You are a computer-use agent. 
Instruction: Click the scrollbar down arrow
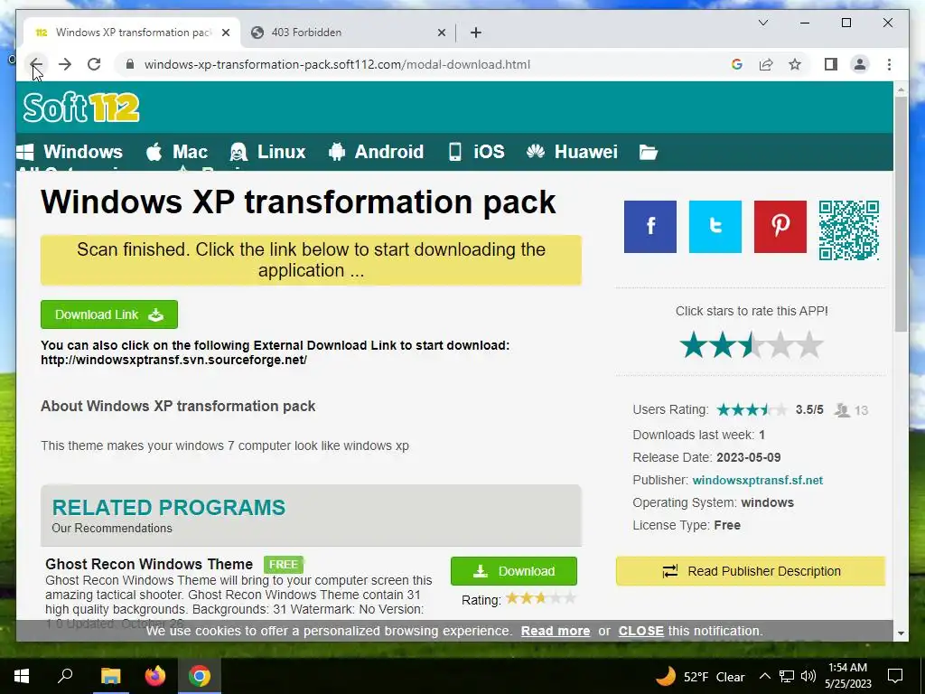pos(901,633)
